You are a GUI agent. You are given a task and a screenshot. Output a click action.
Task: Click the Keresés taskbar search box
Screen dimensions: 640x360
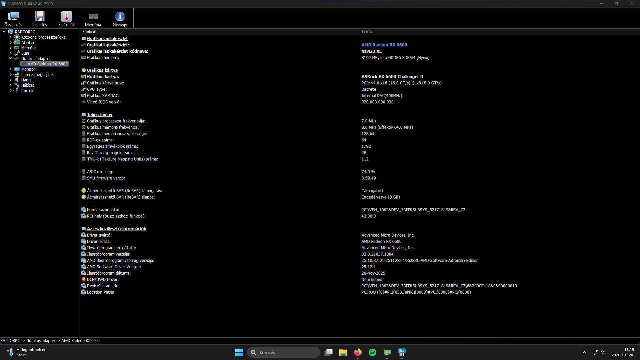click(x=283, y=352)
